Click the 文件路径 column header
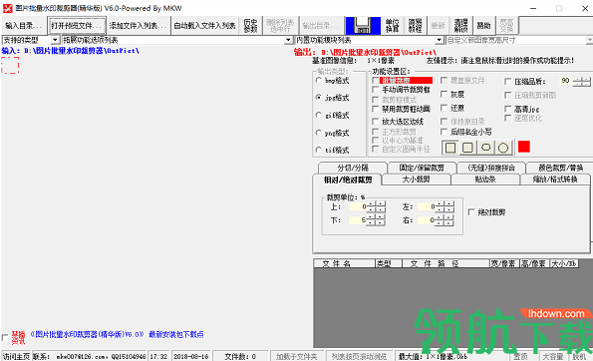The width and height of the screenshot is (593, 361). (x=445, y=263)
